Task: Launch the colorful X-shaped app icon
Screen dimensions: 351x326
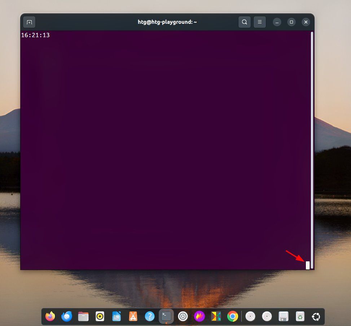Action: click(216, 317)
